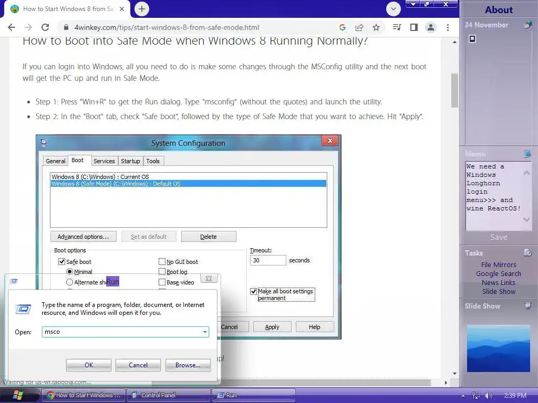538x403 pixels.
Task: Open the Chrome profile avatar
Action: tap(431, 27)
